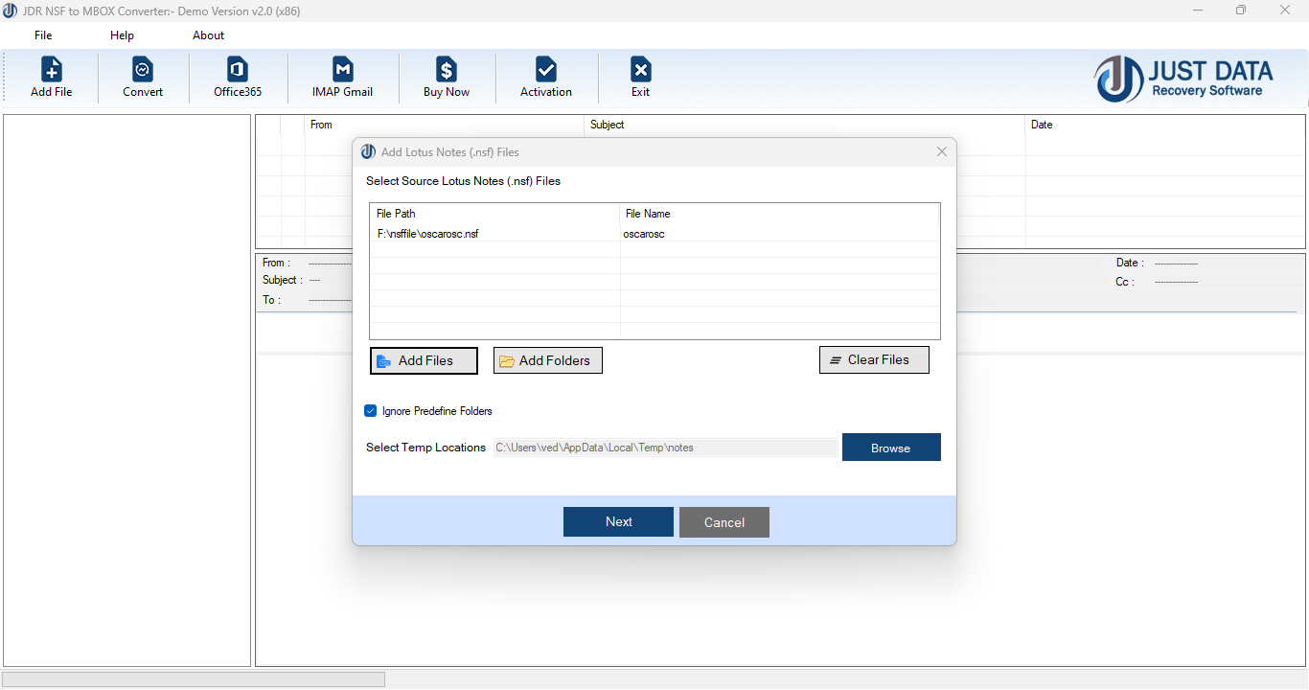Uncheck Ignore Predefine Folders checkbox
Image resolution: width=1309 pixels, height=690 pixels.
tap(371, 411)
